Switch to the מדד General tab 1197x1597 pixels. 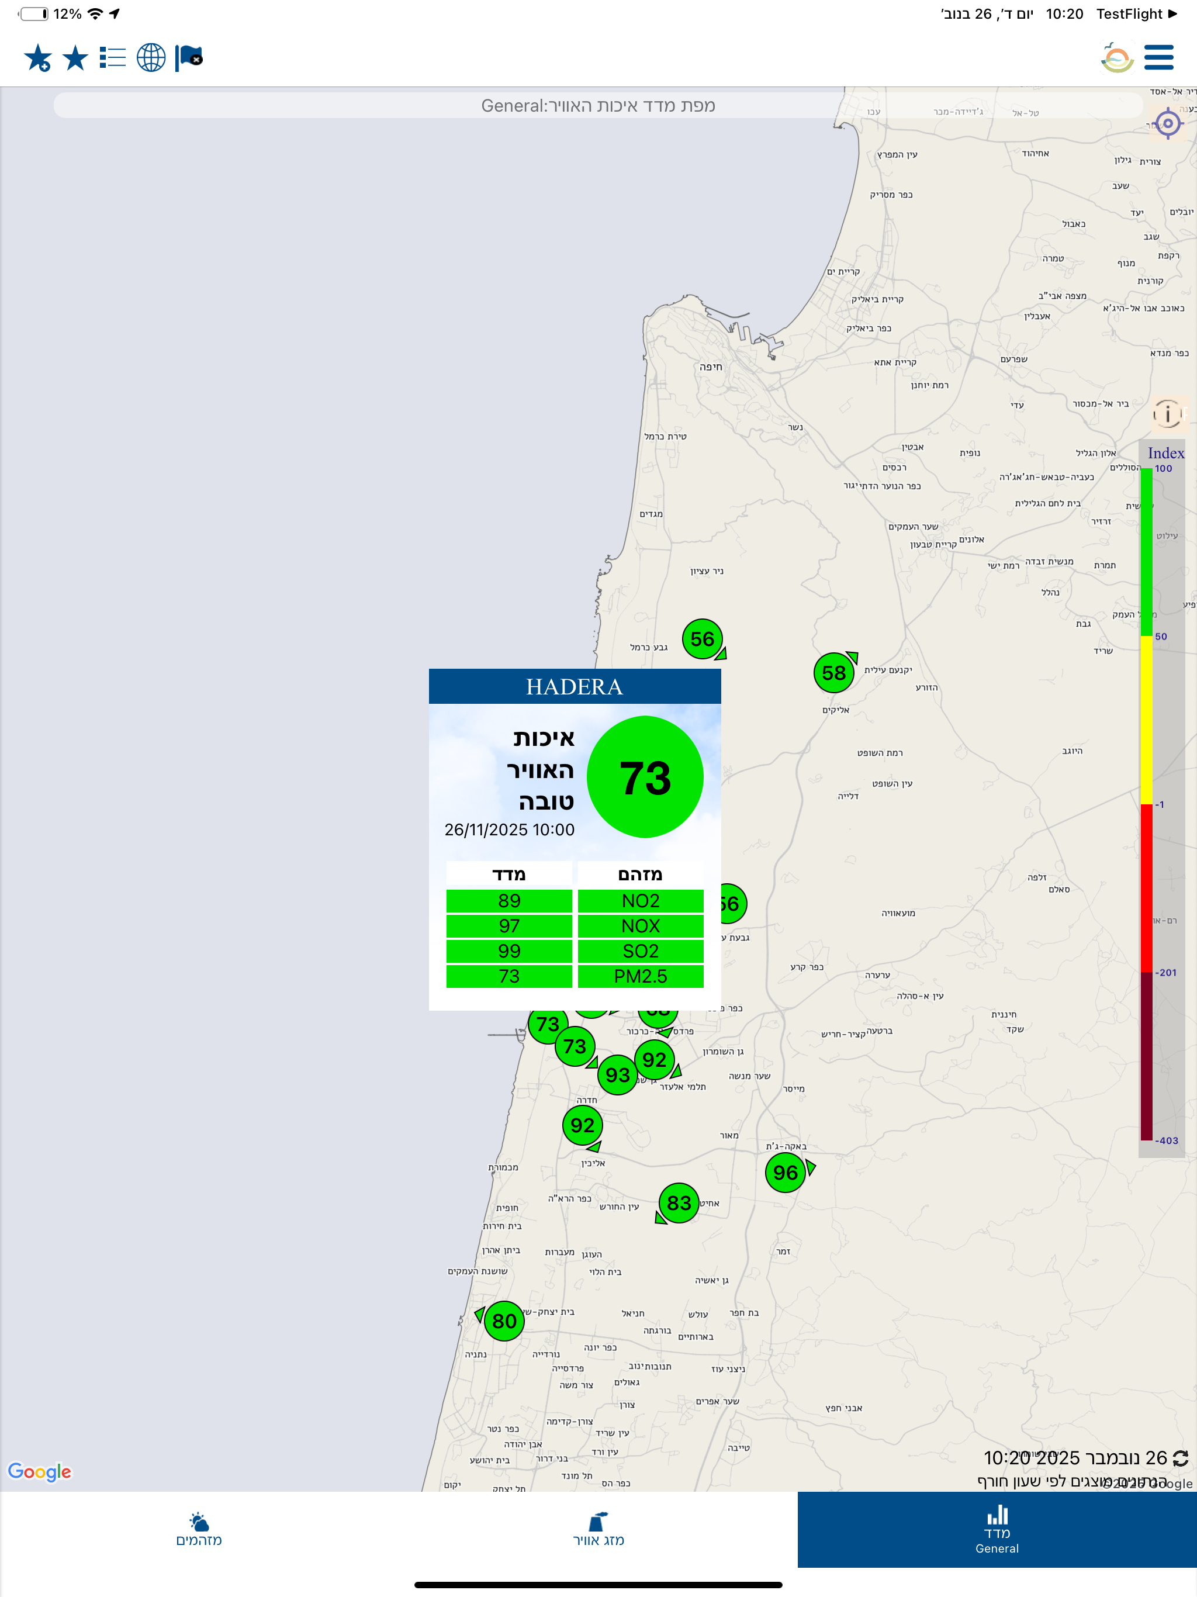pyautogui.click(x=997, y=1529)
